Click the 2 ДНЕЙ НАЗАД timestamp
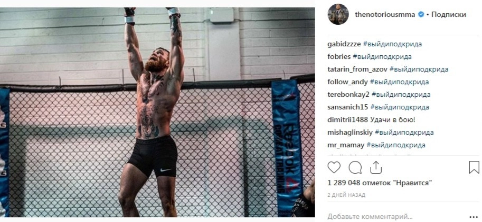Screen dimensions: 482x222 coord(346,195)
